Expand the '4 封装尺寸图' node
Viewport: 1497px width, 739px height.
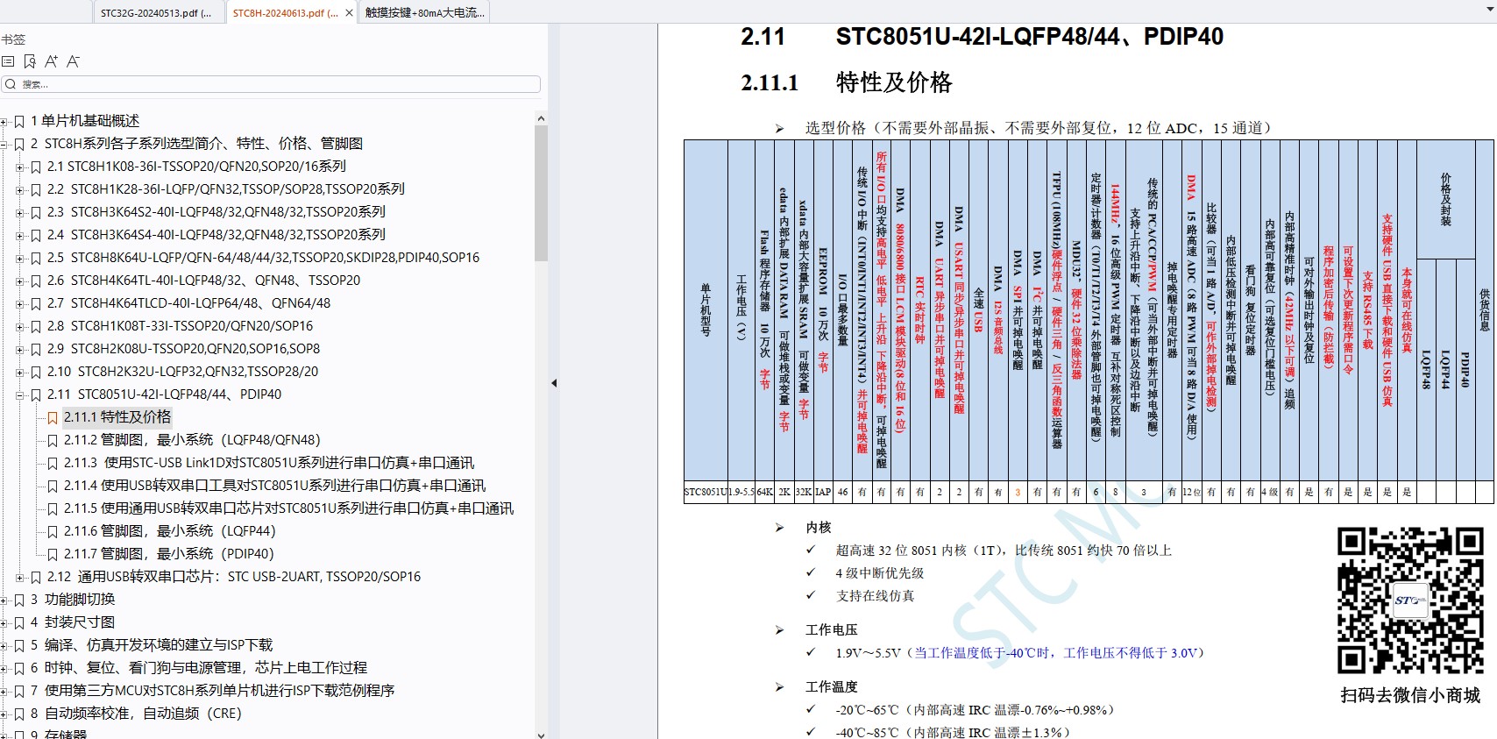(4, 622)
